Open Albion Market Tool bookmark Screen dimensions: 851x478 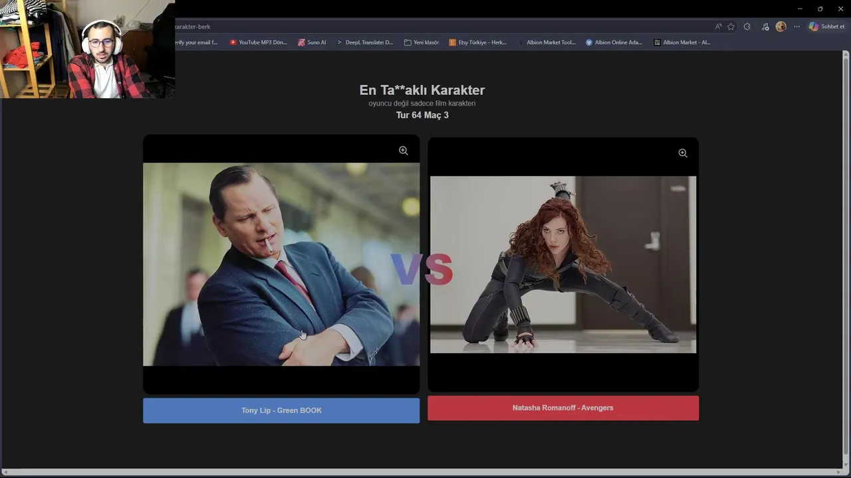coord(546,42)
